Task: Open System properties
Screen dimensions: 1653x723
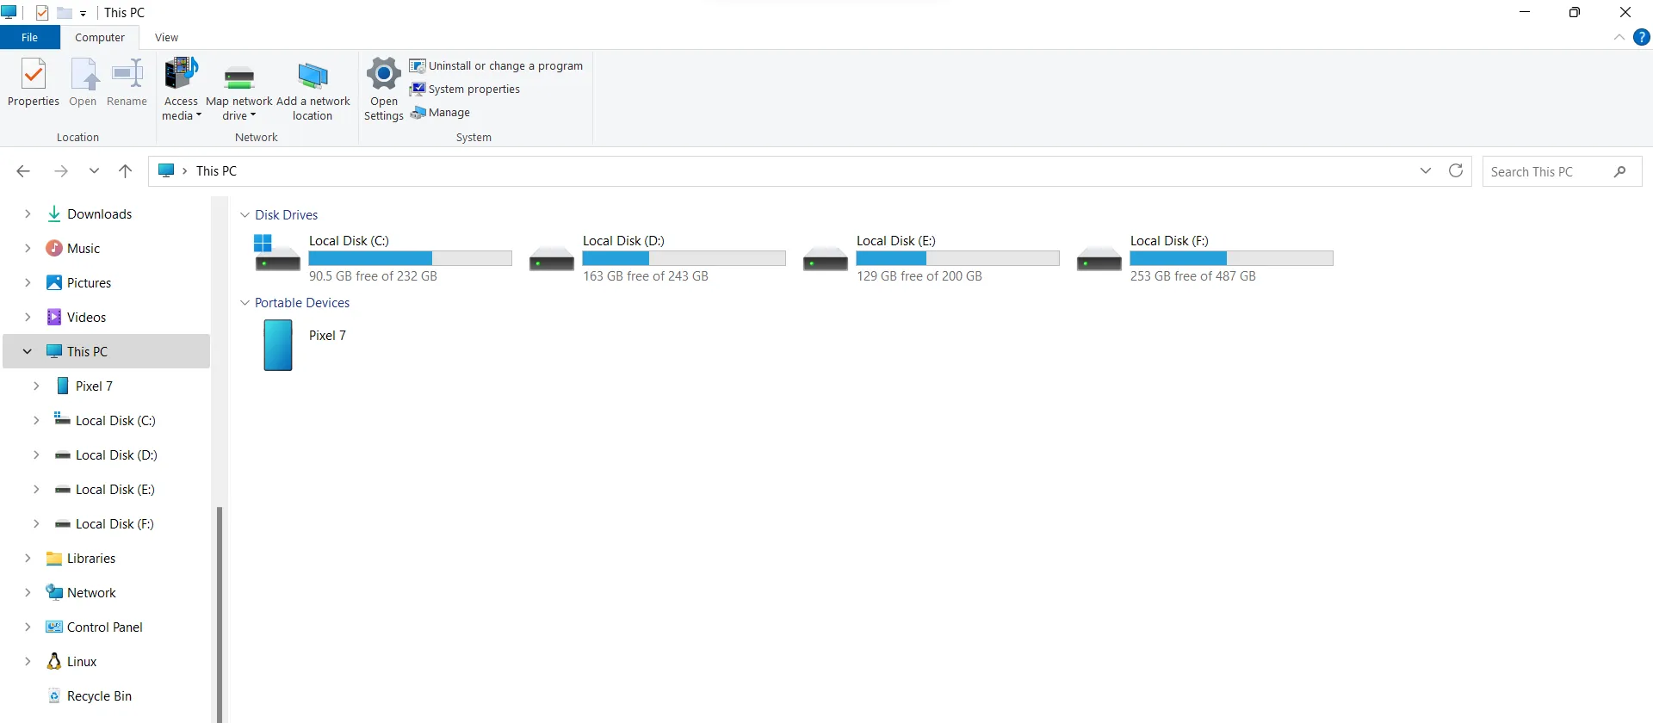Action: pyautogui.click(x=465, y=89)
